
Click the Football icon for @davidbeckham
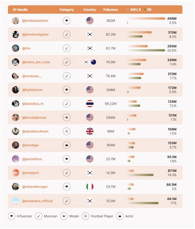tap(67, 131)
